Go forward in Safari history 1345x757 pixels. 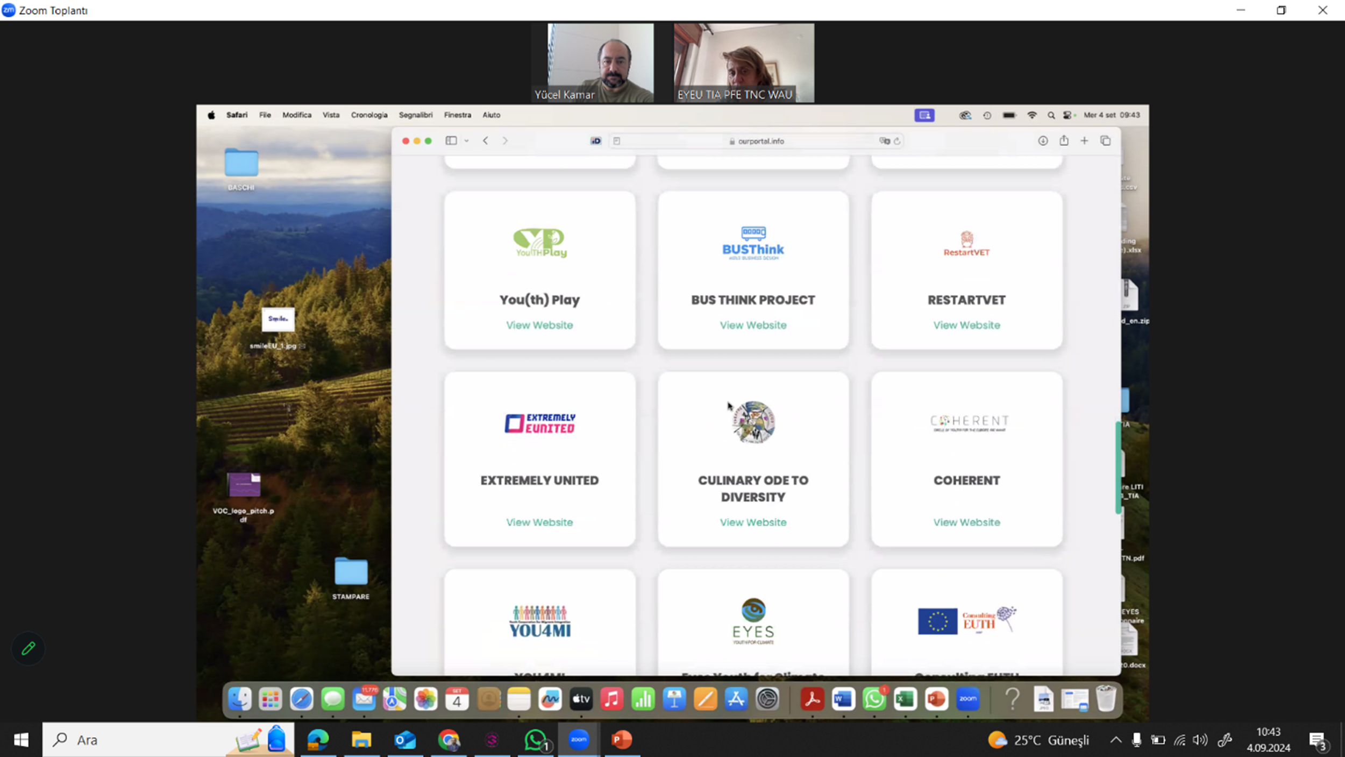pos(504,141)
